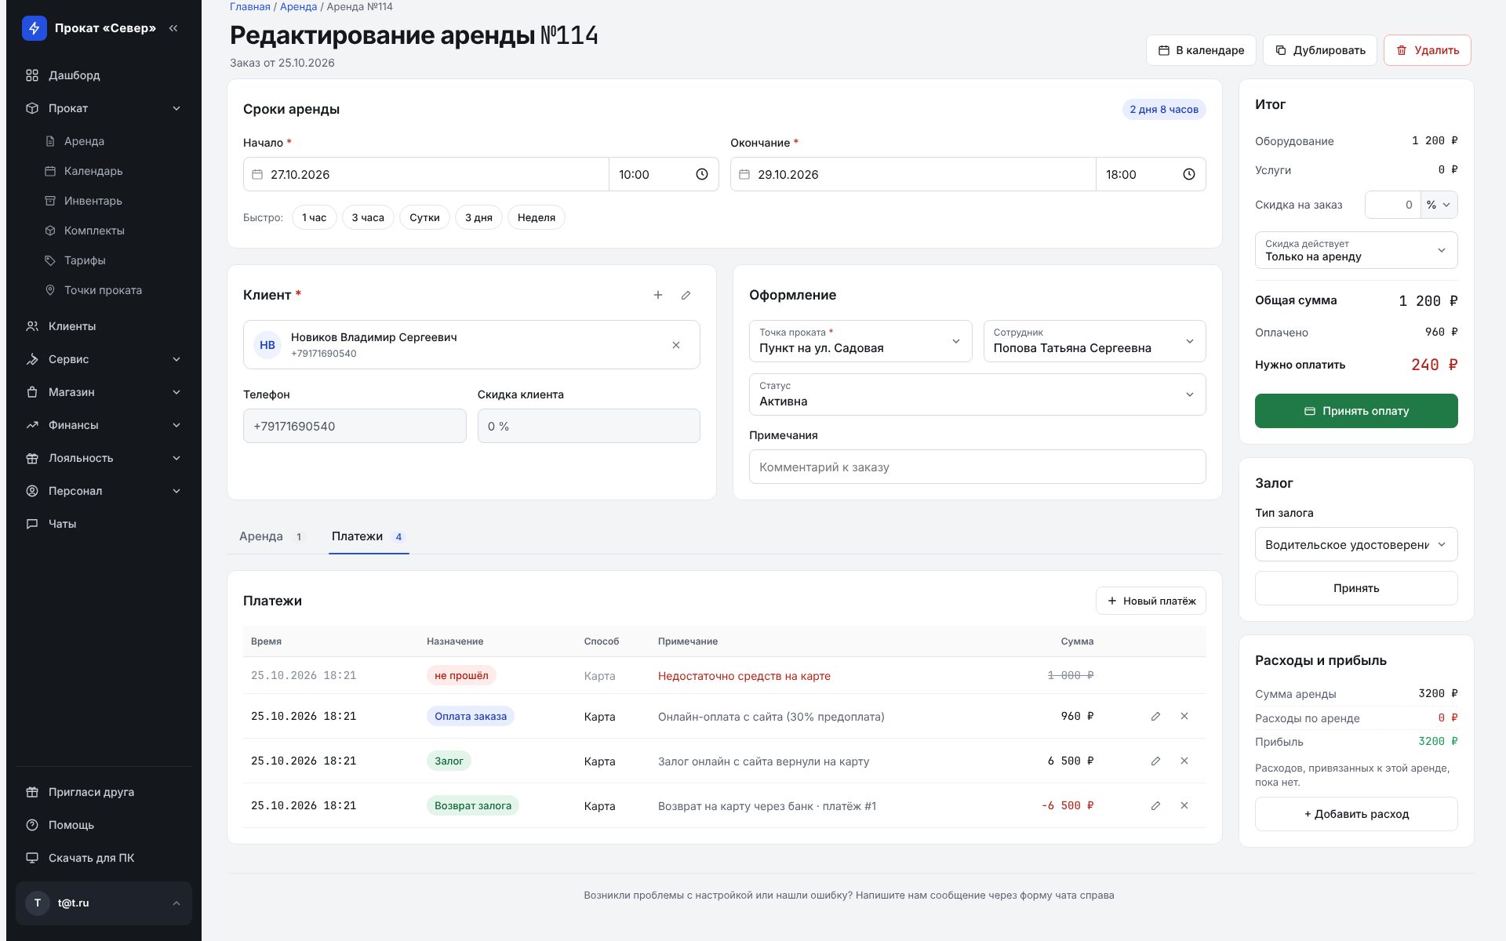Open end time clock picker at 18:00
1506x941 pixels.
point(1189,174)
